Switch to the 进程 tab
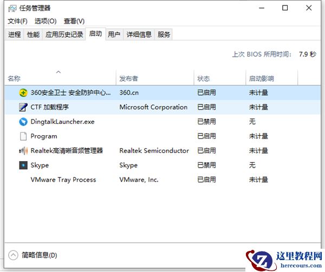The image size is (325, 272). point(15,34)
